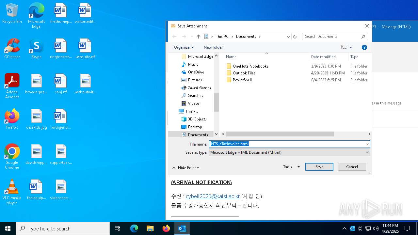Select the Firefox desktop shortcut
Screen dimensions: 418x235
(12, 119)
